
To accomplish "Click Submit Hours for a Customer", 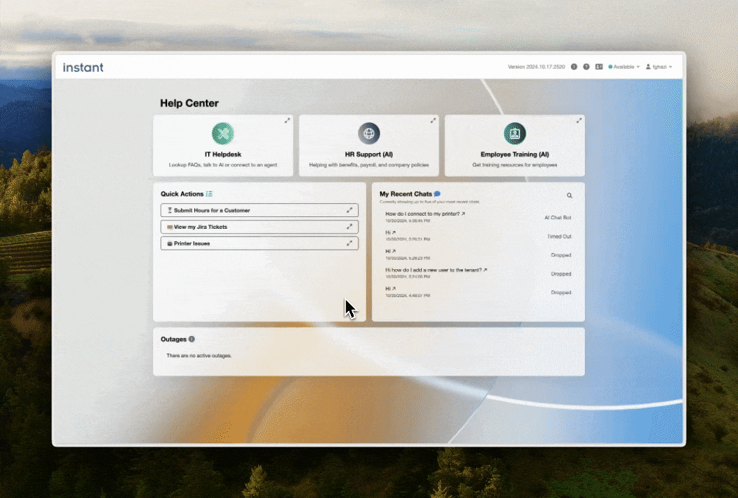I will click(x=259, y=210).
